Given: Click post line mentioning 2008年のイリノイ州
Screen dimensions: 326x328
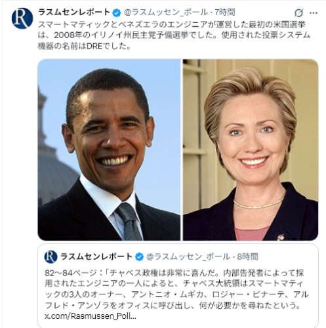Looking at the screenshot, I should 174,35.
